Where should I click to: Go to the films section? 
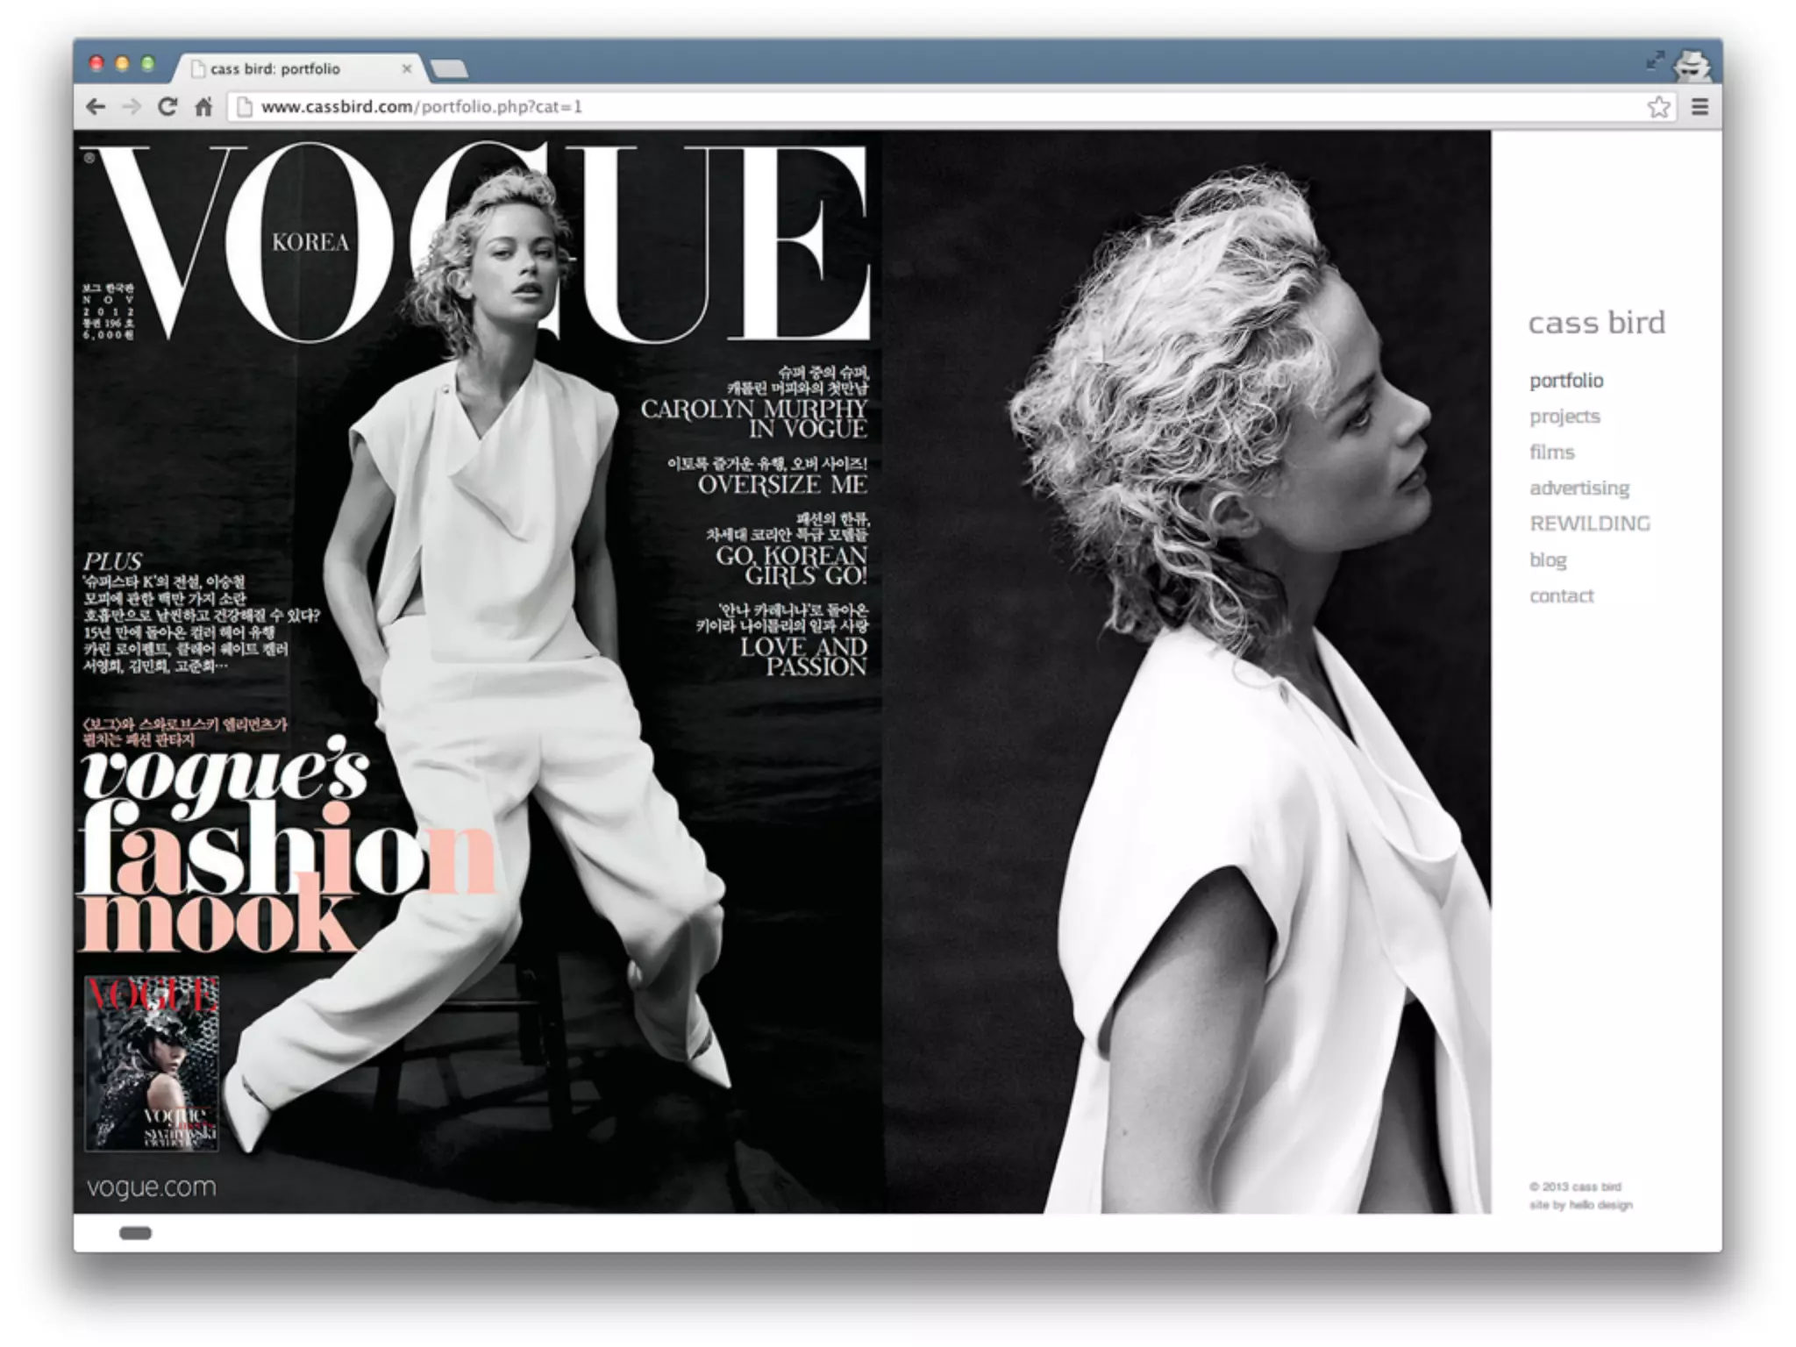(x=1551, y=453)
